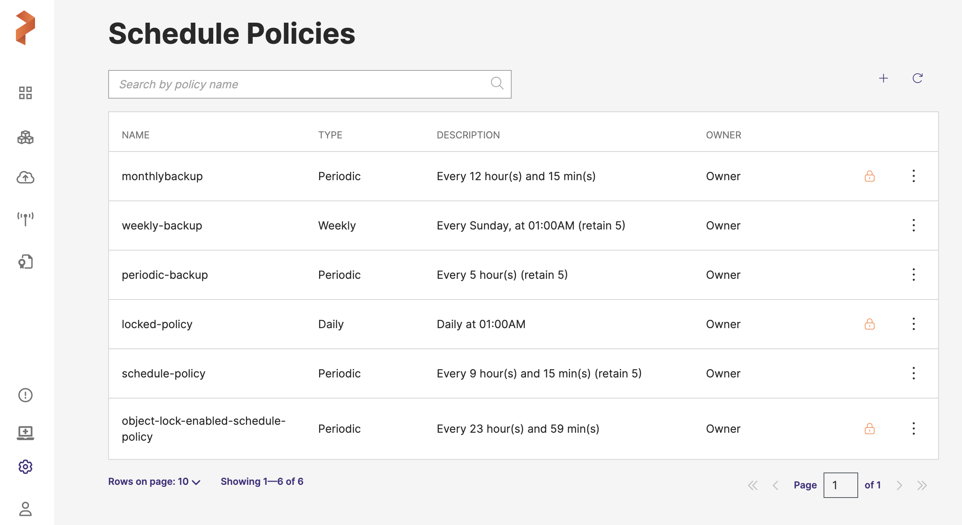Click the plus icon to add policy
The image size is (962, 525).
[883, 78]
